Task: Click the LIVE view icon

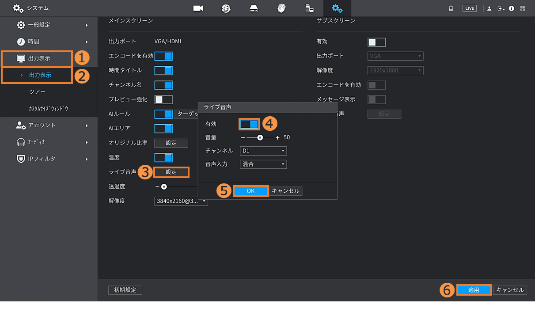Action: tap(469, 8)
